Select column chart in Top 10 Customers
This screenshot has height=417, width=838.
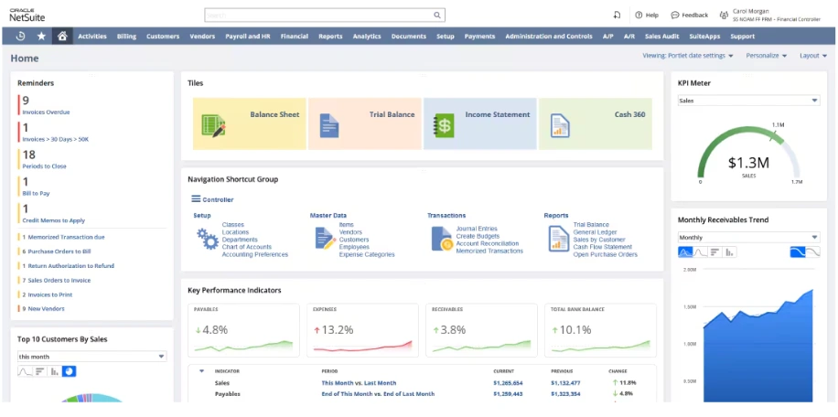(x=55, y=371)
